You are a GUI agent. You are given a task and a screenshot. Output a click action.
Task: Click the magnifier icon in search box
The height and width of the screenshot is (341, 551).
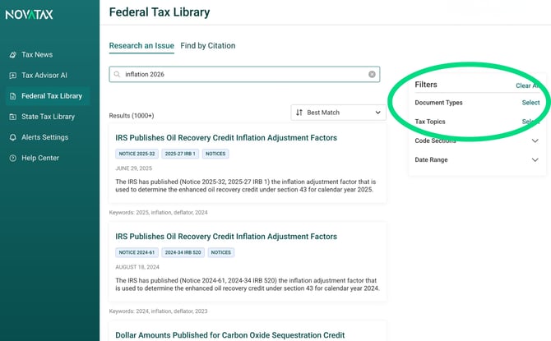tap(117, 74)
